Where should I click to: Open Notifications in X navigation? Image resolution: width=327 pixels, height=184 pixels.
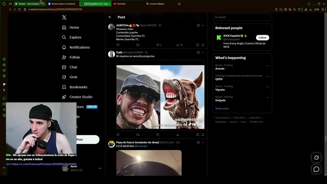coord(76,47)
